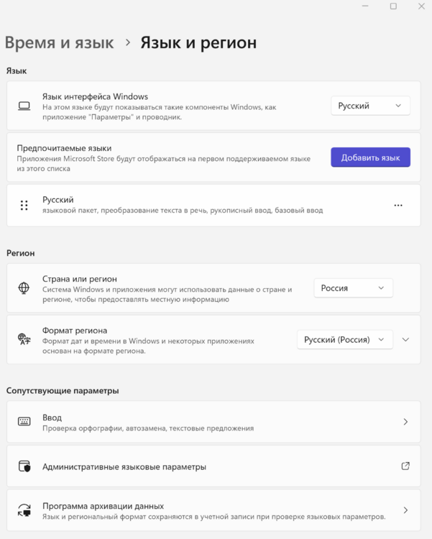Open the Россия country dropdown
Image resolution: width=432 pixels, height=539 pixels.
pos(353,288)
